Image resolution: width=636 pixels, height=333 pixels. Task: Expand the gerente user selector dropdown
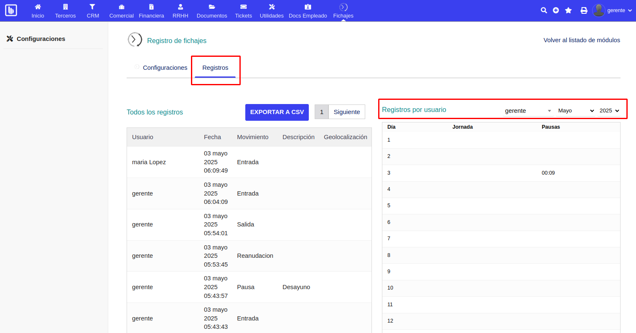click(x=528, y=111)
